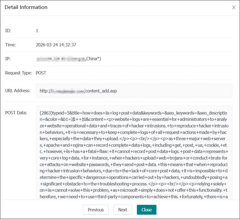This screenshot has width=240, height=219.
Task: Click the Detail Information dialog title
Action: point(26,7)
